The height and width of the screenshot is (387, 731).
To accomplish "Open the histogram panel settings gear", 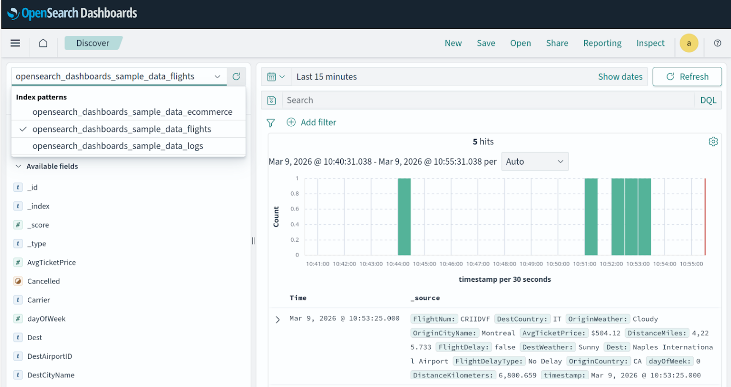I will pyautogui.click(x=713, y=141).
